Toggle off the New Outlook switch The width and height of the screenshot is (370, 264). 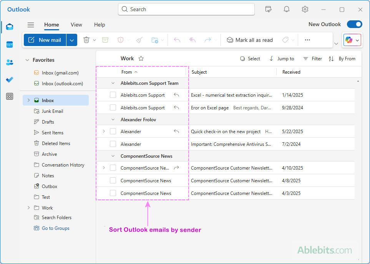tap(354, 24)
